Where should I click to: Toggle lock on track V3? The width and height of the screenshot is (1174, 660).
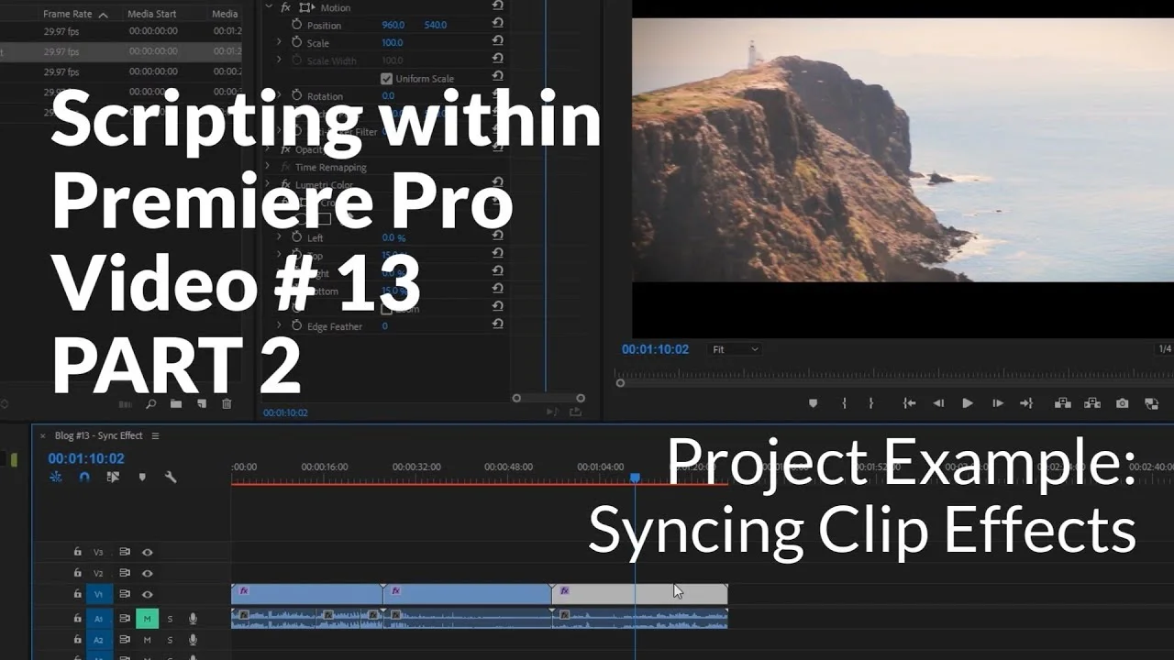click(x=78, y=552)
